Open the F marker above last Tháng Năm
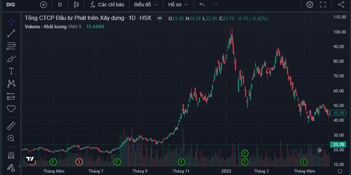 (304, 162)
